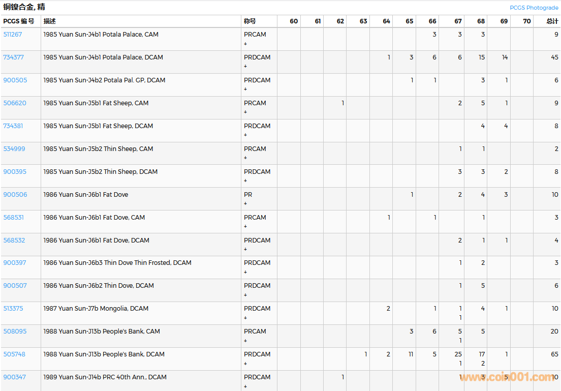Click PCGS number 734377 link

13,57
